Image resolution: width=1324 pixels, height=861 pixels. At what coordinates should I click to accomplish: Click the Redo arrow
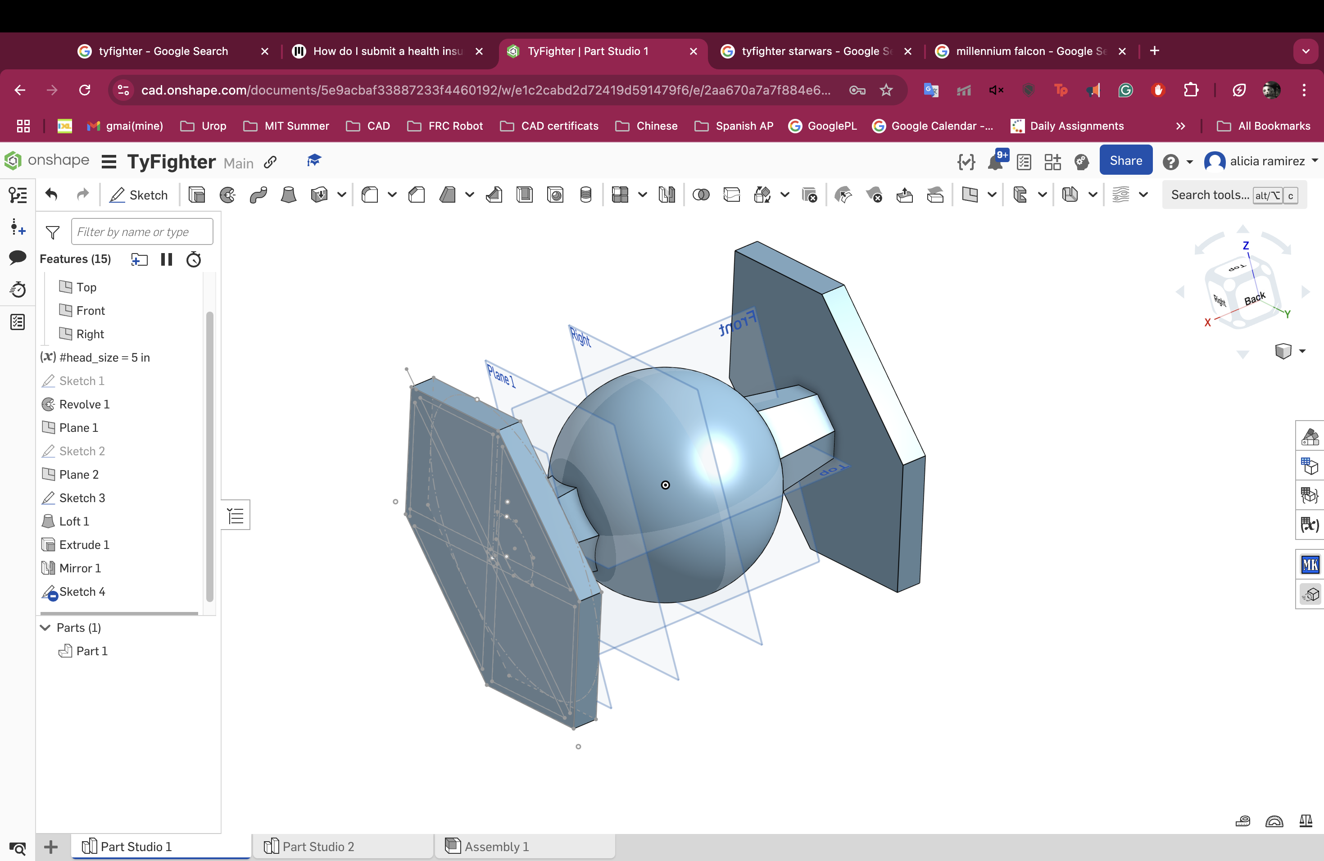pyautogui.click(x=83, y=195)
